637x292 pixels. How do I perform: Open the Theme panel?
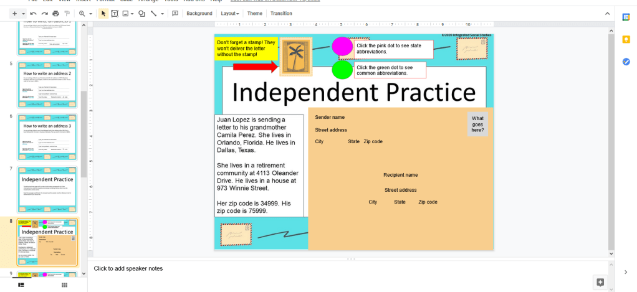coord(254,13)
